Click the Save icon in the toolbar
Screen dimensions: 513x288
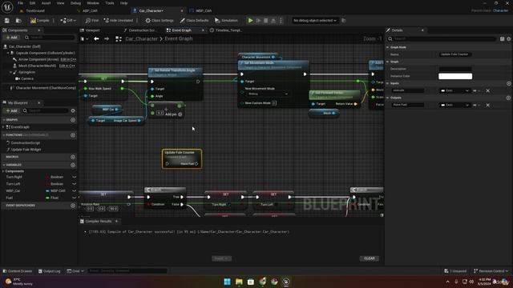coord(7,21)
